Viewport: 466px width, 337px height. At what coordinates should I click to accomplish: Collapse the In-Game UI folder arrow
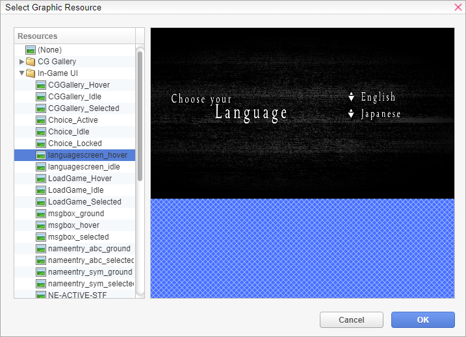click(x=21, y=73)
